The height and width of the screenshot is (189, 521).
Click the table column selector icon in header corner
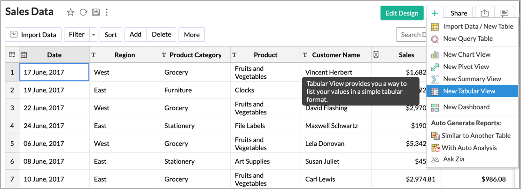click(12, 55)
